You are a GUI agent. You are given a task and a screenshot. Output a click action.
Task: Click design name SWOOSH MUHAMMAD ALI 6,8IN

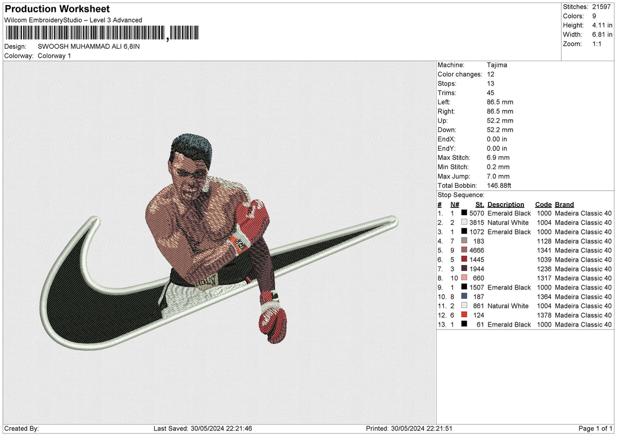click(89, 46)
